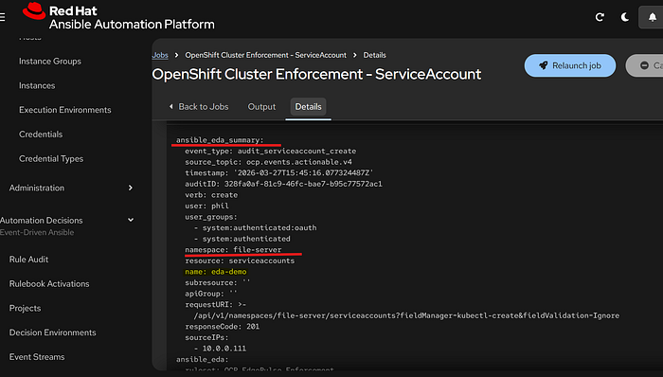Viewport: 663px width, 377px height.
Task: Open Projects in the sidebar
Action: (25, 309)
